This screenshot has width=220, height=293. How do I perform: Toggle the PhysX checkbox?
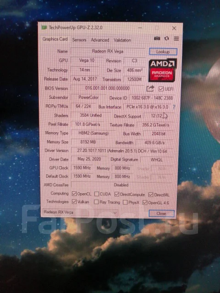[x=125, y=202]
